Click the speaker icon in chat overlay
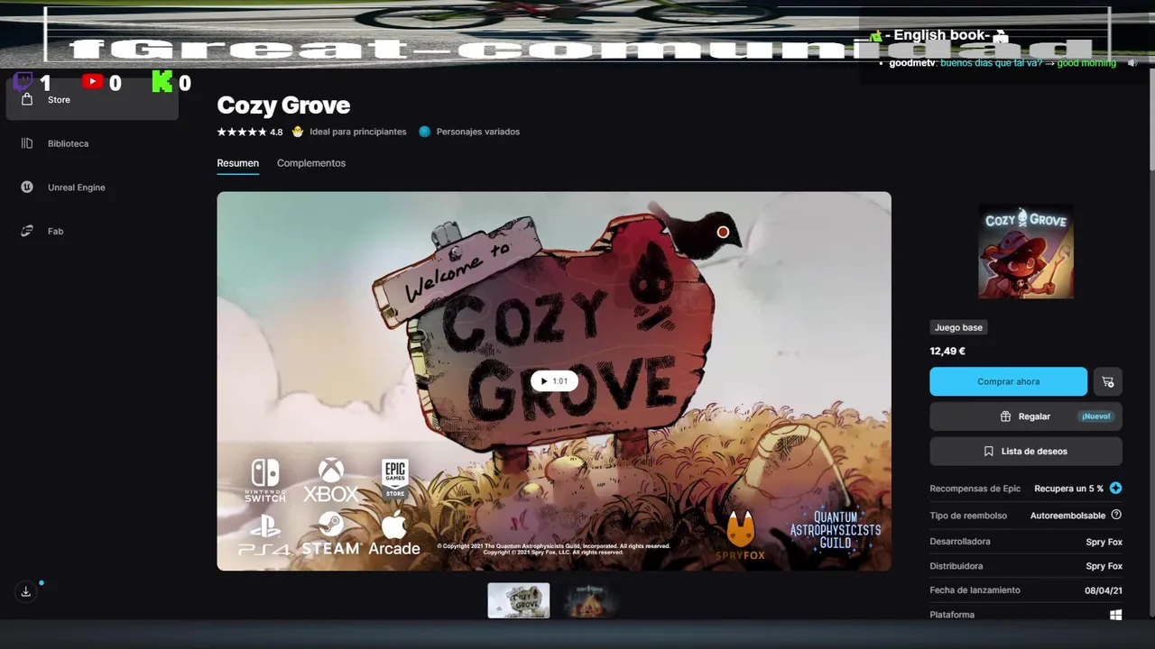Screen dimensions: 1155x649 click(1132, 63)
